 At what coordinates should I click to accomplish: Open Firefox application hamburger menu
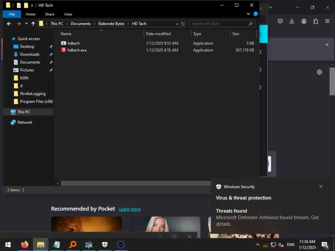[327, 21]
